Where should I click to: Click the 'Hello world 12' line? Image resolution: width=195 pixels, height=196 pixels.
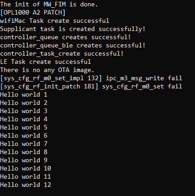pyautogui.click(x=26, y=185)
